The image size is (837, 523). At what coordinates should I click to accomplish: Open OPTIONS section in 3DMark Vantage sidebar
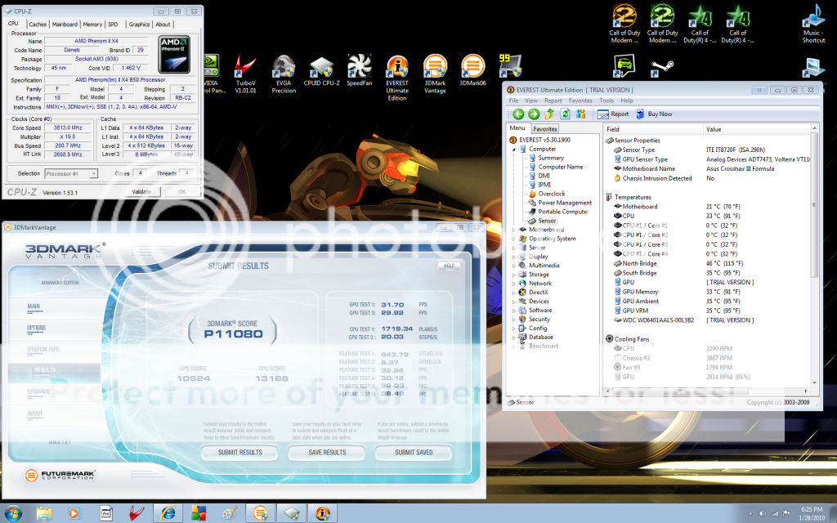36,328
